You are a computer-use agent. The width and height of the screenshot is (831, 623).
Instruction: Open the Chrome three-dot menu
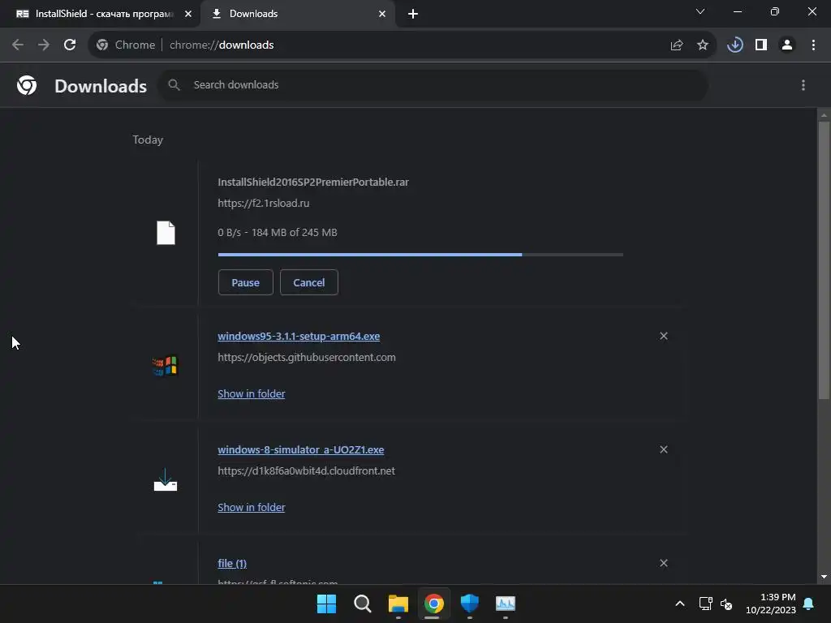(x=813, y=45)
